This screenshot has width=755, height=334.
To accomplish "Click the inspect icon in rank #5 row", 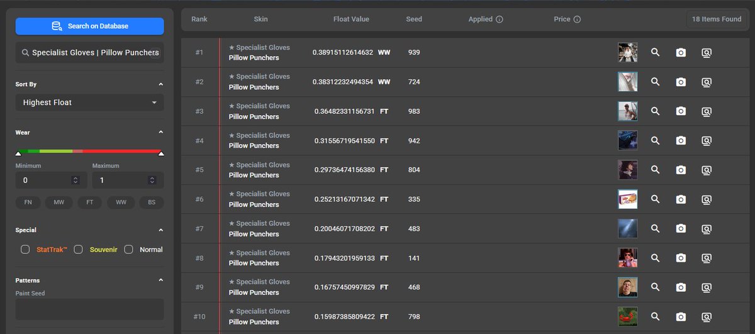I will coord(707,170).
